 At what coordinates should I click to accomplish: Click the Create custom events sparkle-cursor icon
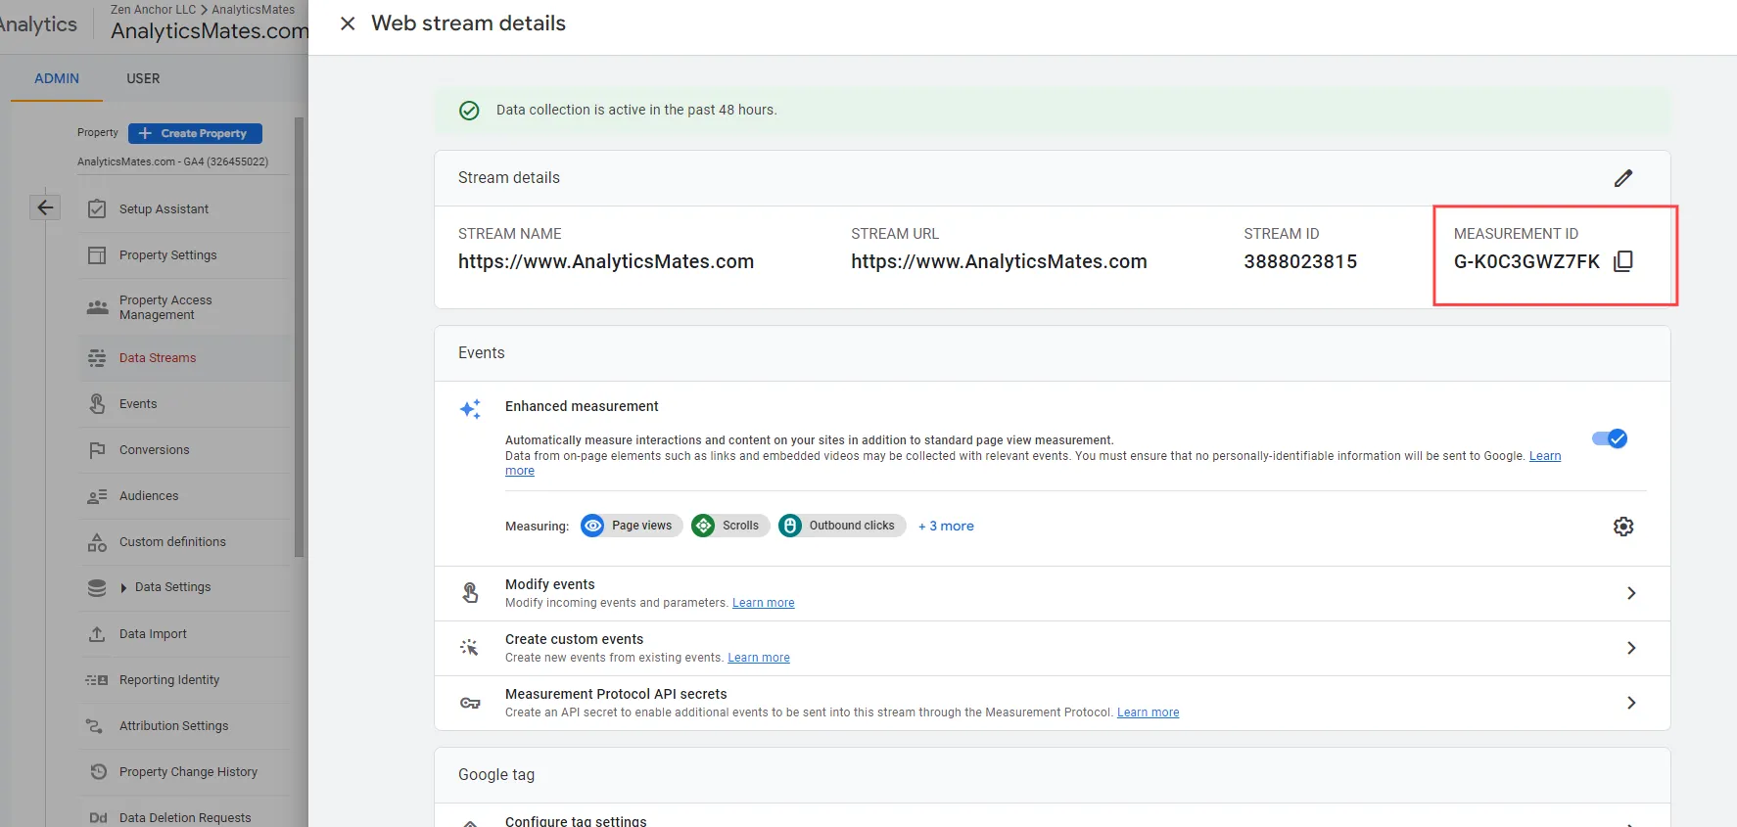click(x=470, y=648)
